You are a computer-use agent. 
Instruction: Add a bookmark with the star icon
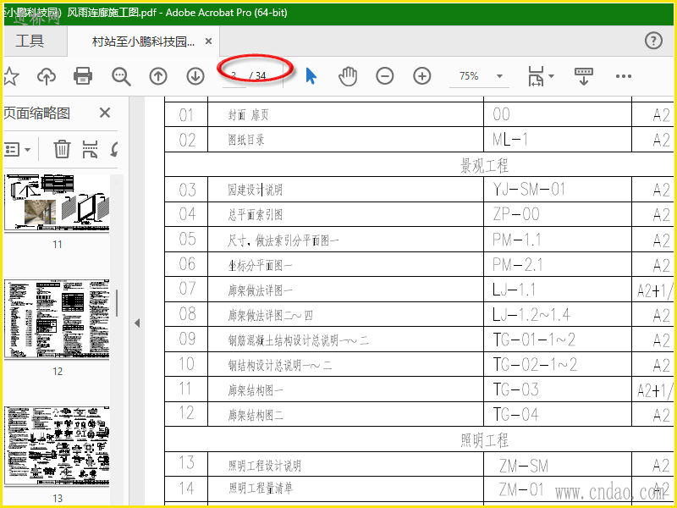click(x=11, y=76)
